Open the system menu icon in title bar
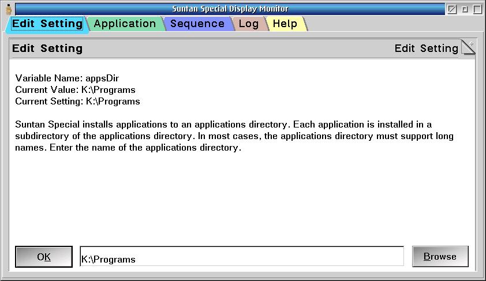This screenshot has width=486, height=281. tap(9, 9)
